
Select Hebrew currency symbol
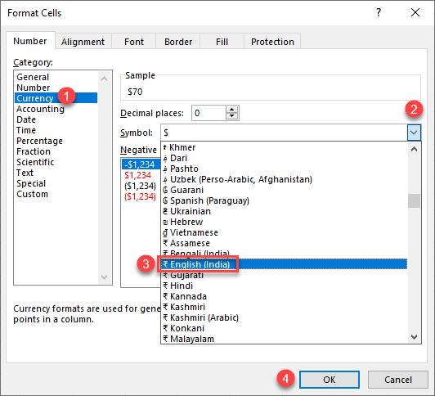[x=285, y=222]
